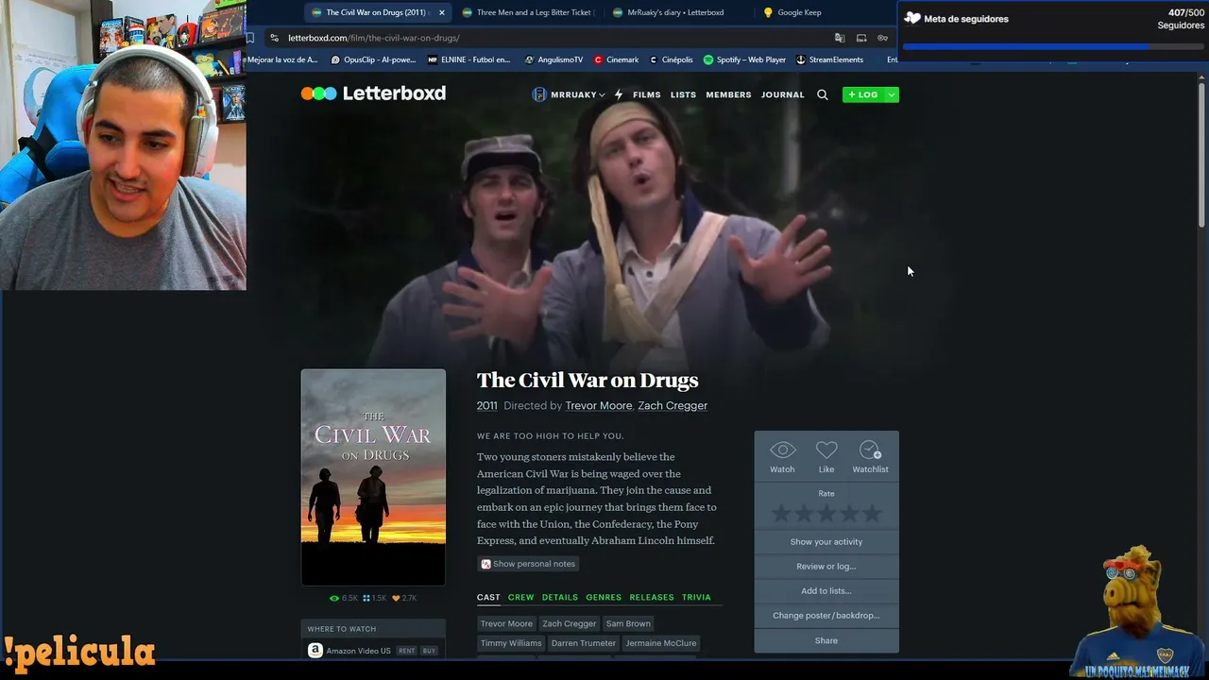Open director Trevor Moore's page
The width and height of the screenshot is (1209, 680).
pyautogui.click(x=599, y=406)
